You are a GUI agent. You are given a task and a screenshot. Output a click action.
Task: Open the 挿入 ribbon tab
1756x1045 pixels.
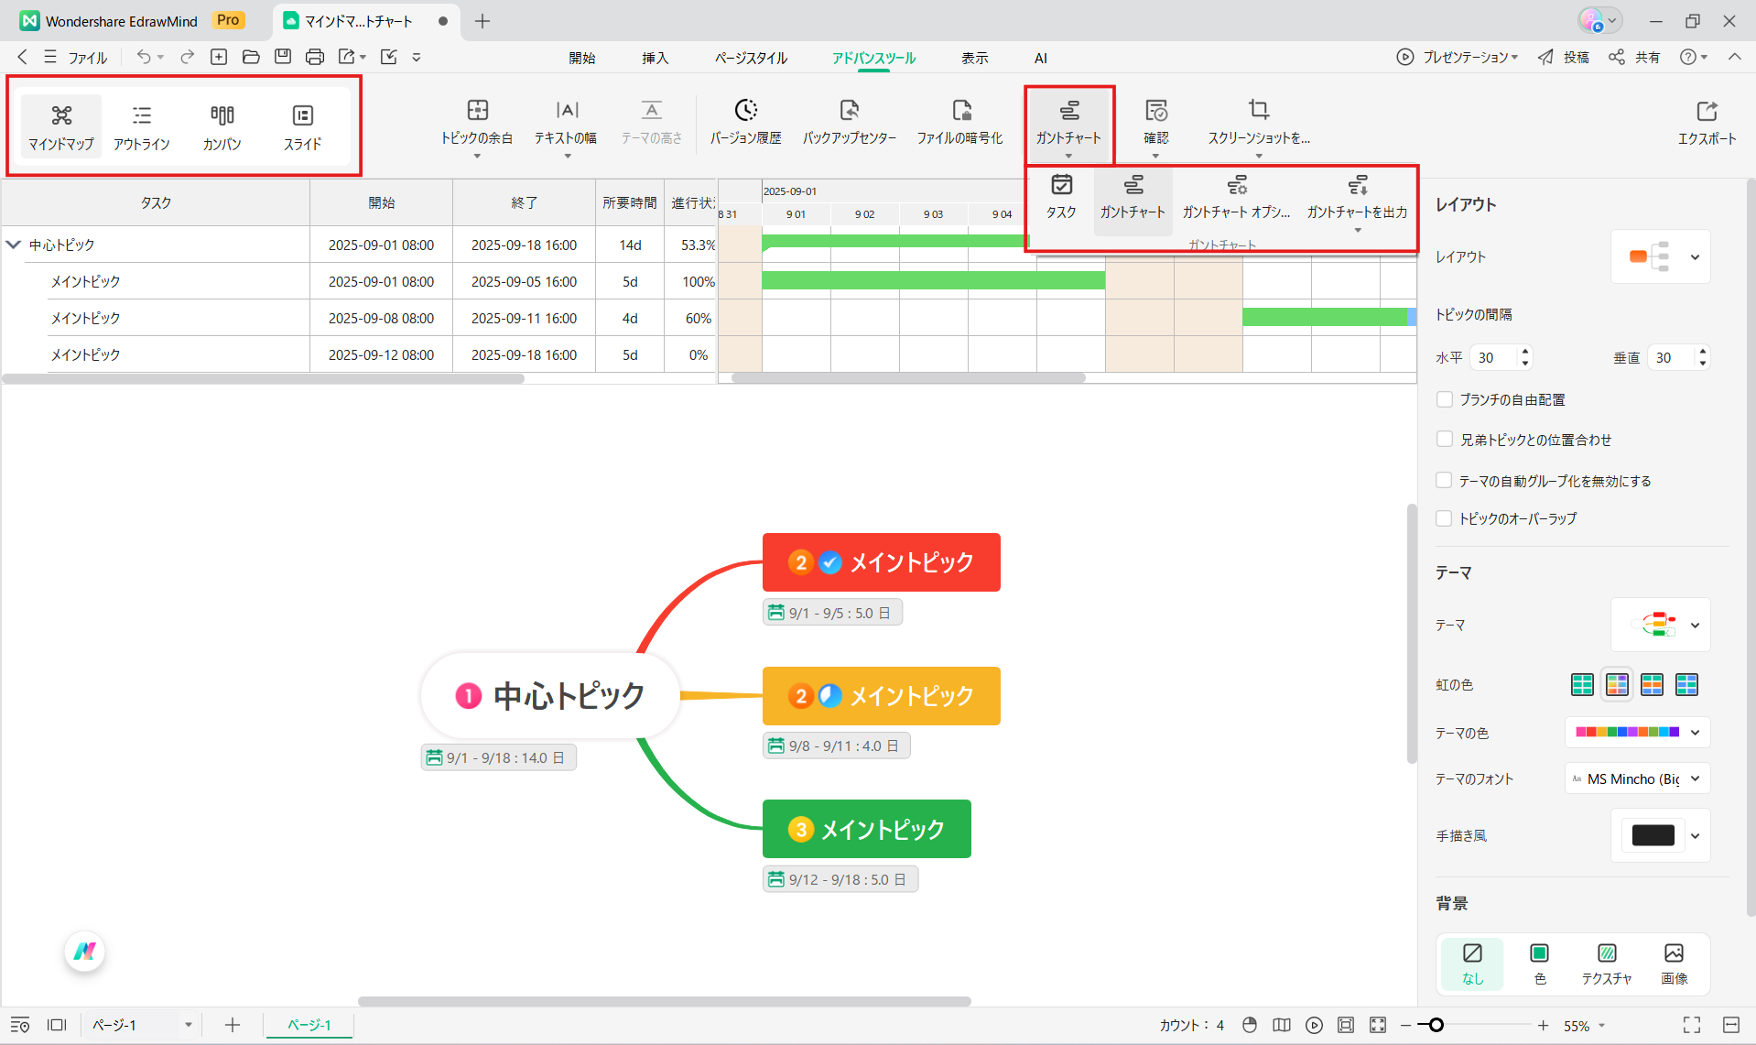(x=656, y=57)
